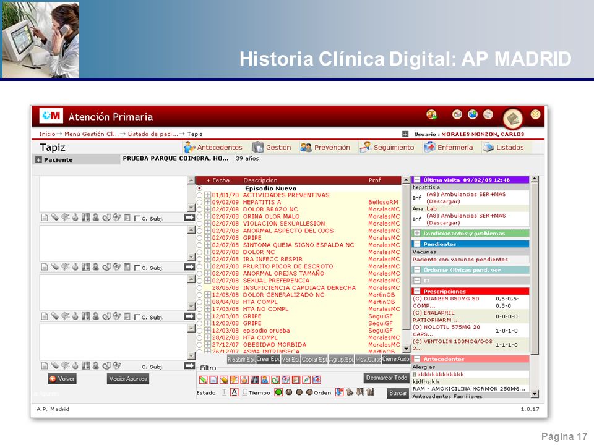Click the Listado de paci... breadcrumb
This screenshot has height=445, width=594.
click(x=153, y=134)
